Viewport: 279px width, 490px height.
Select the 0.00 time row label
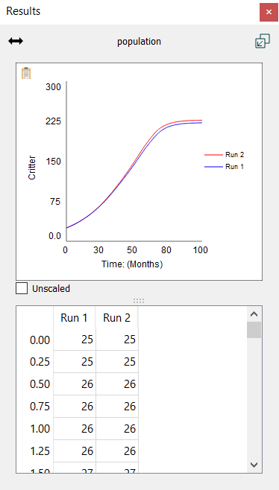40,340
